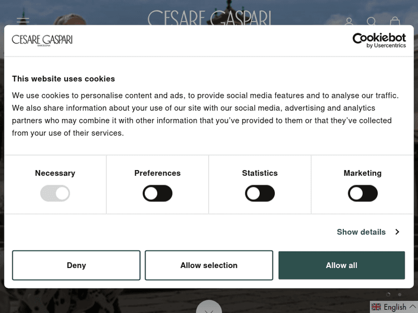Viewport: 418px width, 313px height.
Task: Click the circular scroll-down arrow button
Action: pyautogui.click(x=209, y=308)
